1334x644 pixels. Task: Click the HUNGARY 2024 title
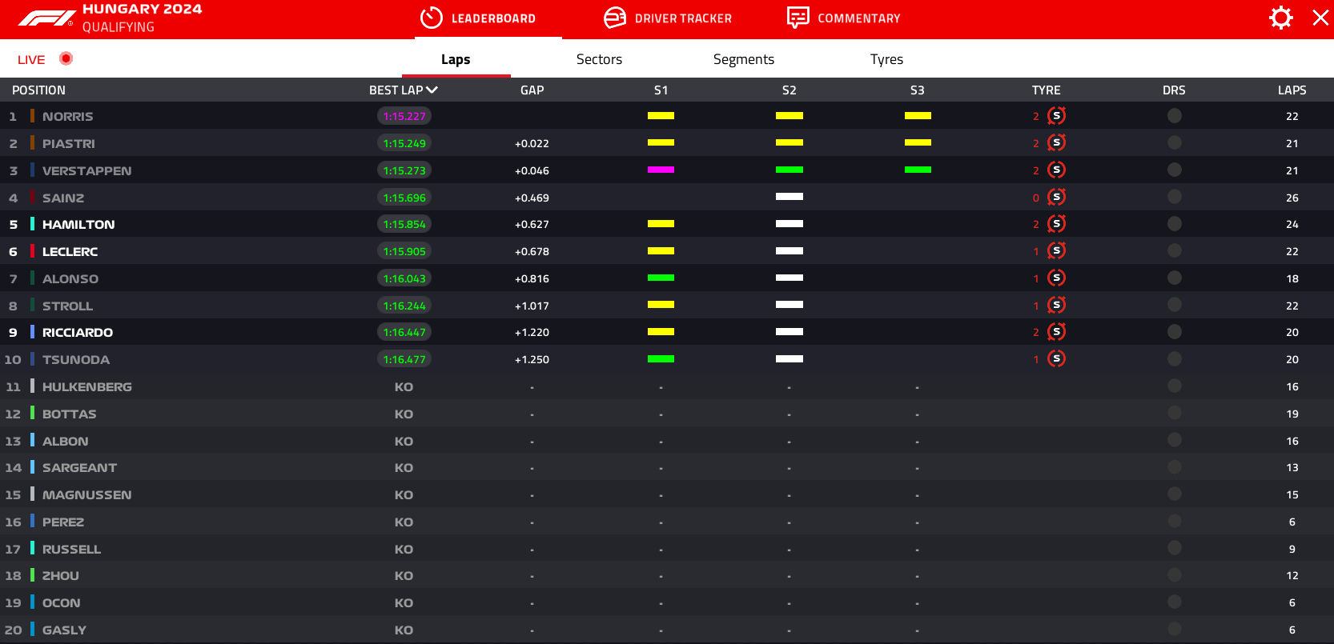point(143,9)
